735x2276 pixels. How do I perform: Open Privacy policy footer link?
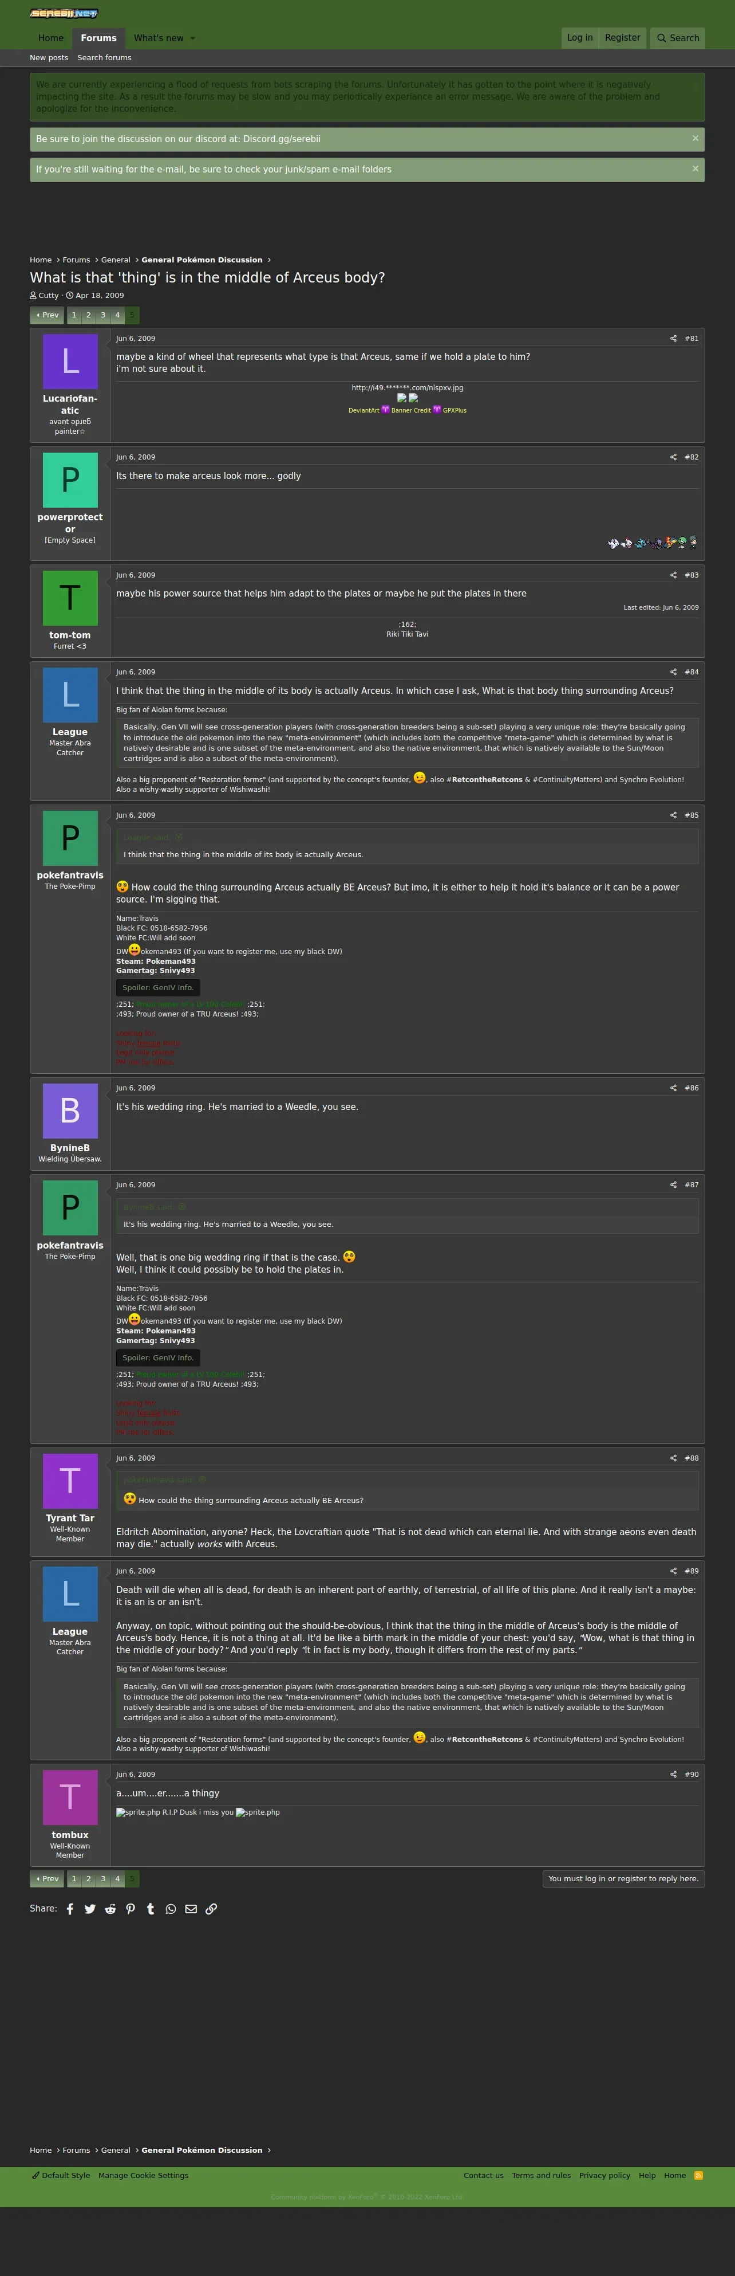tap(604, 2175)
